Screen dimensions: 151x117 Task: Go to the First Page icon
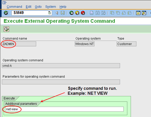coord(112,13)
